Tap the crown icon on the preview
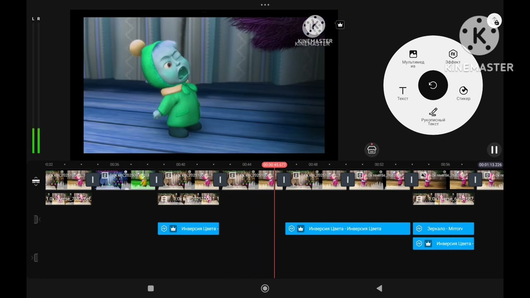Image resolution: width=530 pixels, height=298 pixels. [340, 25]
